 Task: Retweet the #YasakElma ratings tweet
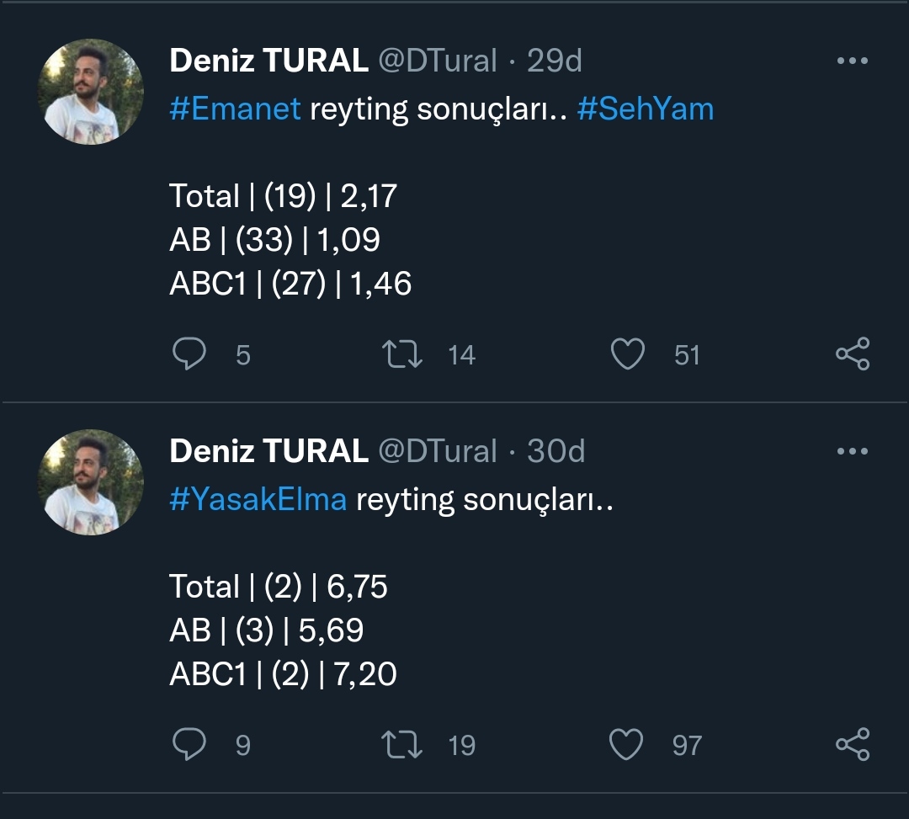coord(402,745)
